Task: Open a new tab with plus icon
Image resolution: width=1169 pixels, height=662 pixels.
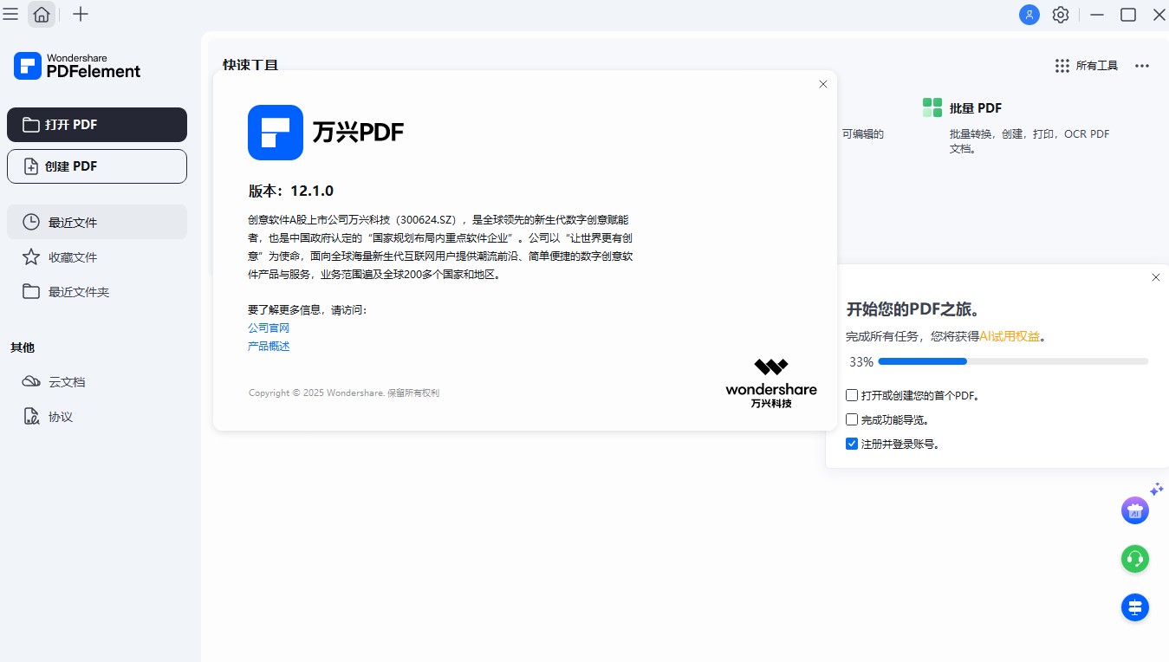Action: pyautogui.click(x=81, y=15)
